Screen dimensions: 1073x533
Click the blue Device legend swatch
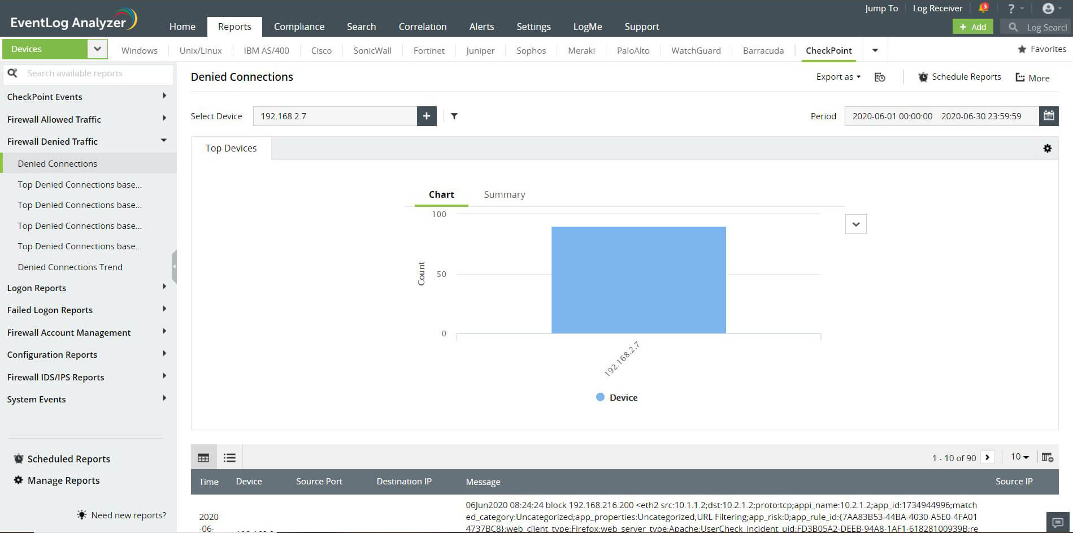[x=600, y=397]
